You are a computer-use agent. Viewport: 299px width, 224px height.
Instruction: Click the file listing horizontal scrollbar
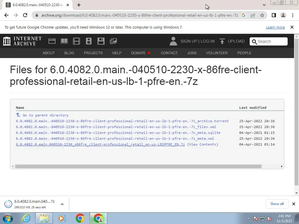(x=138, y=167)
